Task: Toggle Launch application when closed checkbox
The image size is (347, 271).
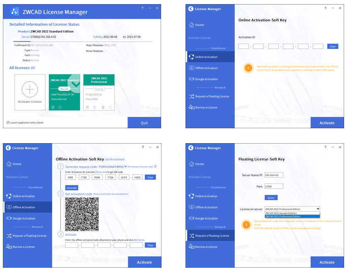Action: (x=8, y=122)
